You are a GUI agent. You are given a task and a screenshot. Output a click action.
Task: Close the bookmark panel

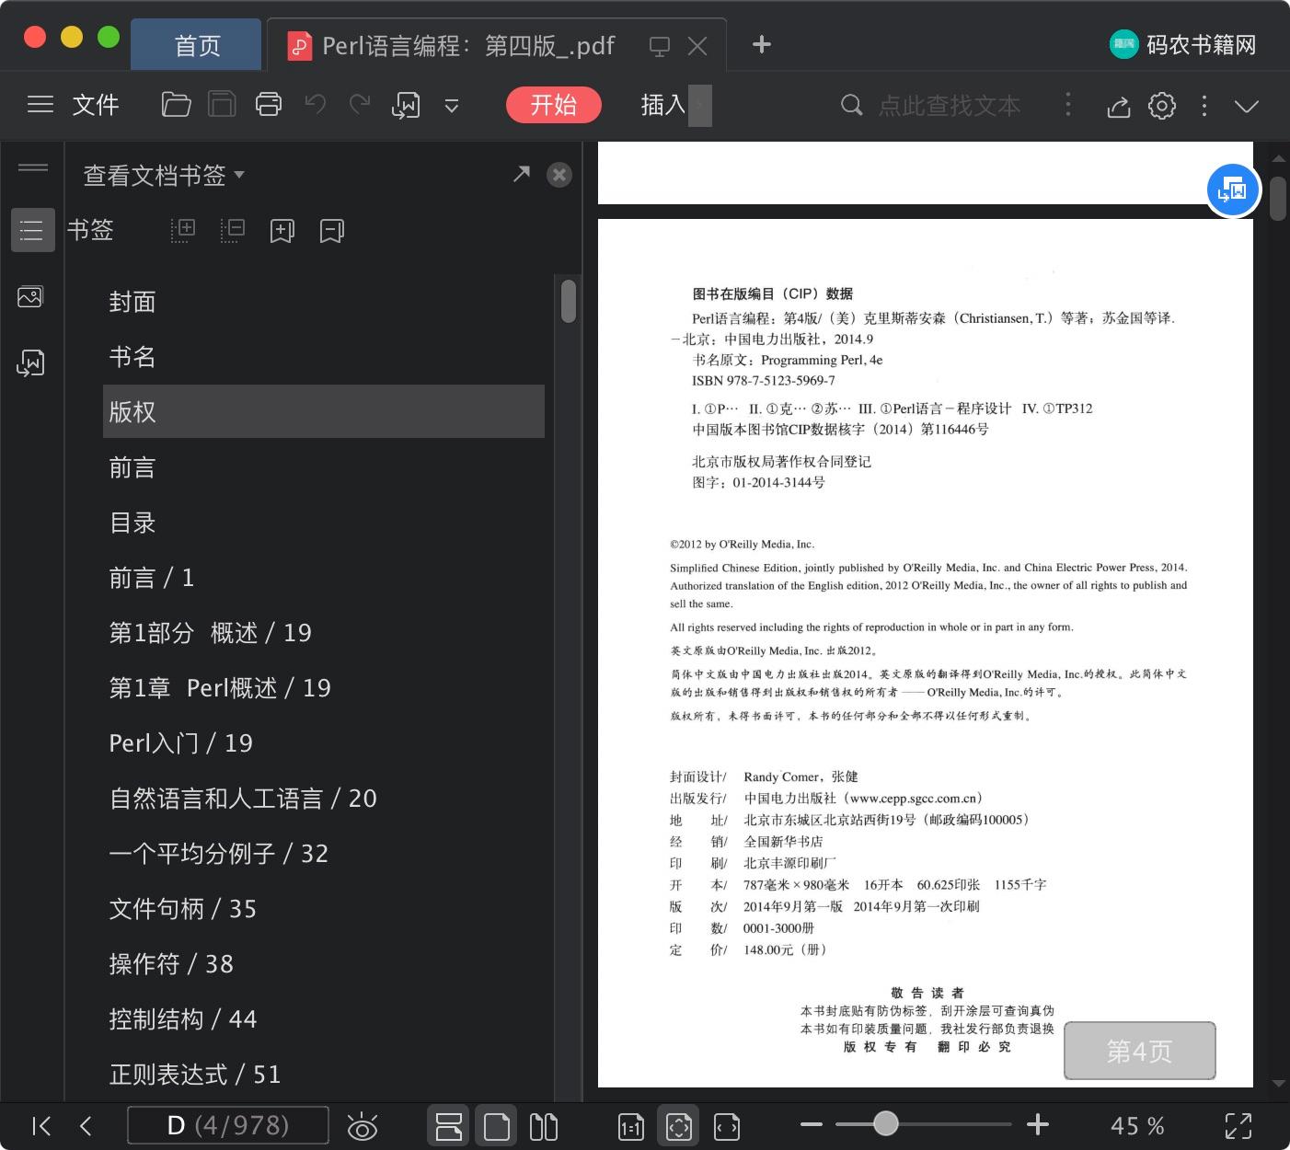click(559, 175)
